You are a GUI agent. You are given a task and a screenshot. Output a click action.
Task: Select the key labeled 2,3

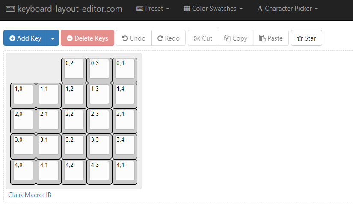(100, 121)
